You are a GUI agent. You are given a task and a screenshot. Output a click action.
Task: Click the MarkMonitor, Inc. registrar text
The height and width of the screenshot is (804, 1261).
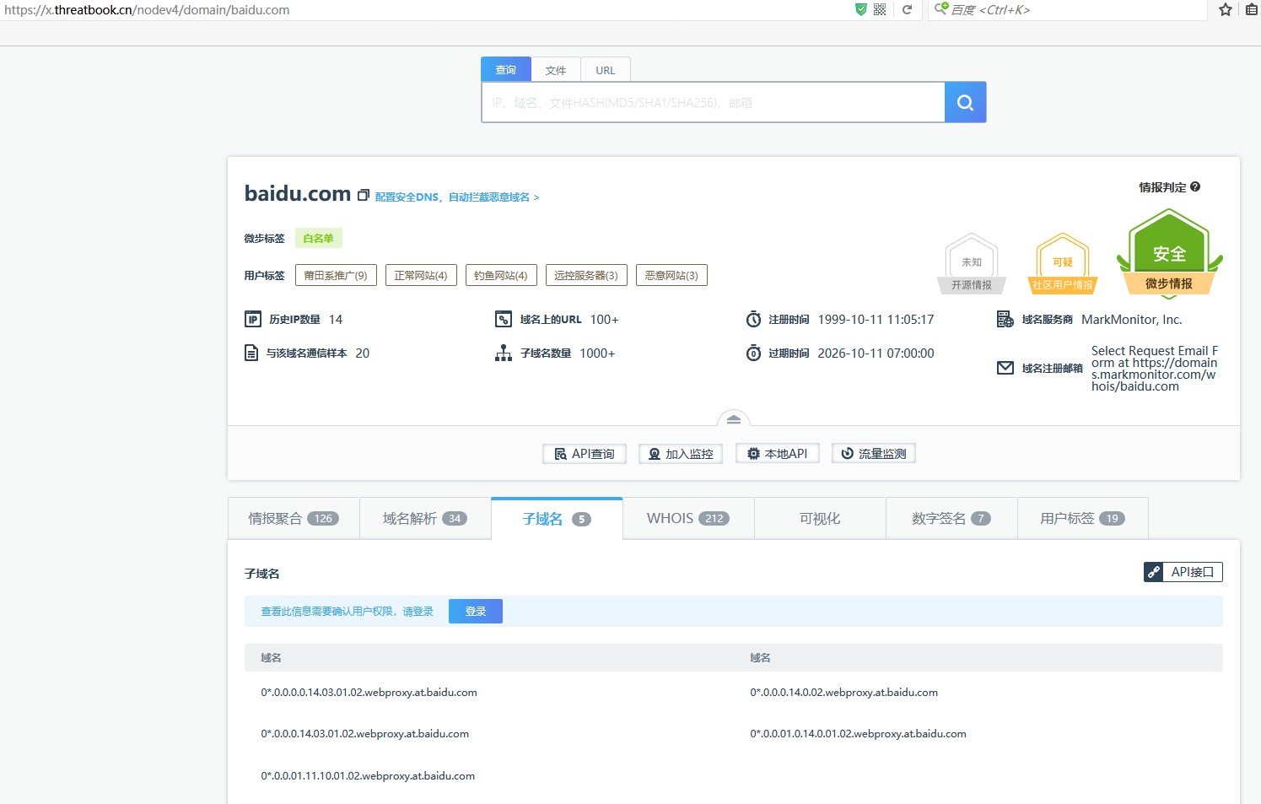tap(1132, 319)
